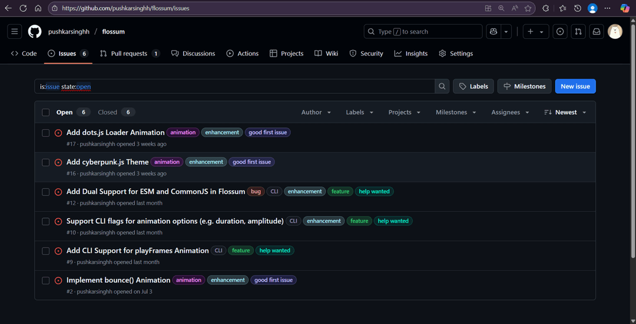Screen dimensions: 636x324
Task: Launch the Edge Copilot sidebar icon
Action: [x=625, y=8]
